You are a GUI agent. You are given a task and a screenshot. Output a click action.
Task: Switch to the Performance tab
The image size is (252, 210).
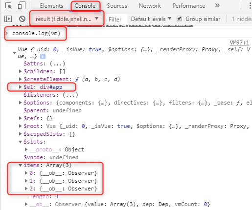pyautogui.click(x=189, y=6)
